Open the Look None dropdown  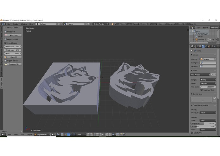click(208, 130)
